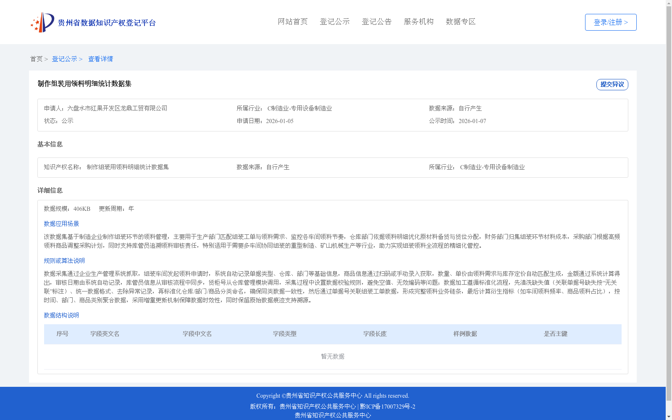Click the 字段长度 column header
The width and height of the screenshot is (672, 420).
(x=375, y=334)
